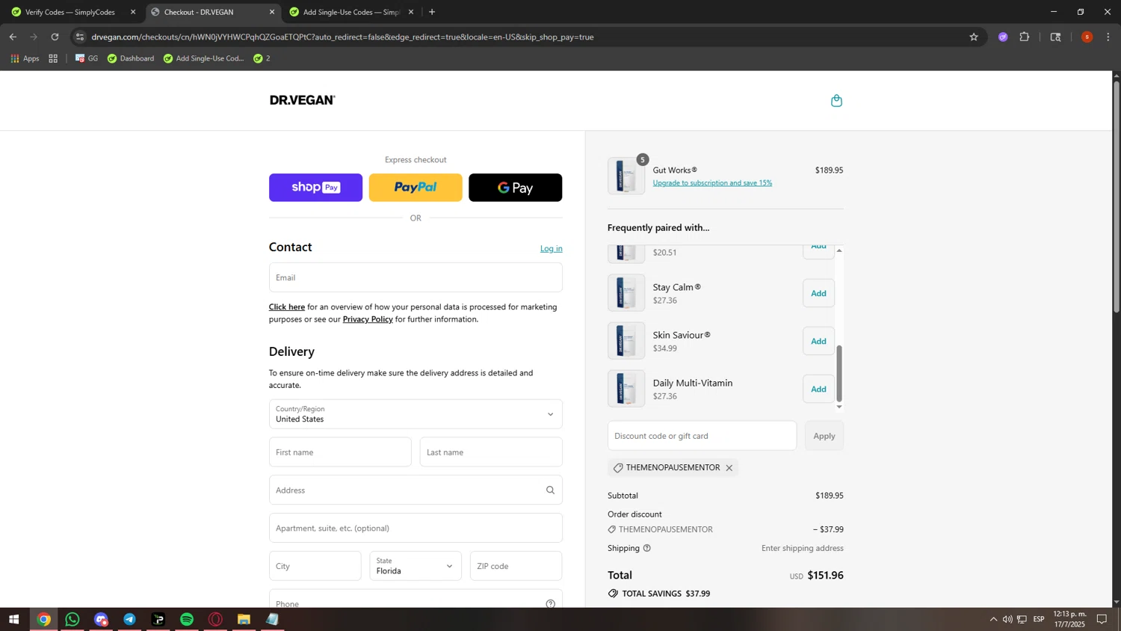Screen dimensions: 1121x631
Task: Open the shopping cart bag icon
Action: tap(836, 100)
